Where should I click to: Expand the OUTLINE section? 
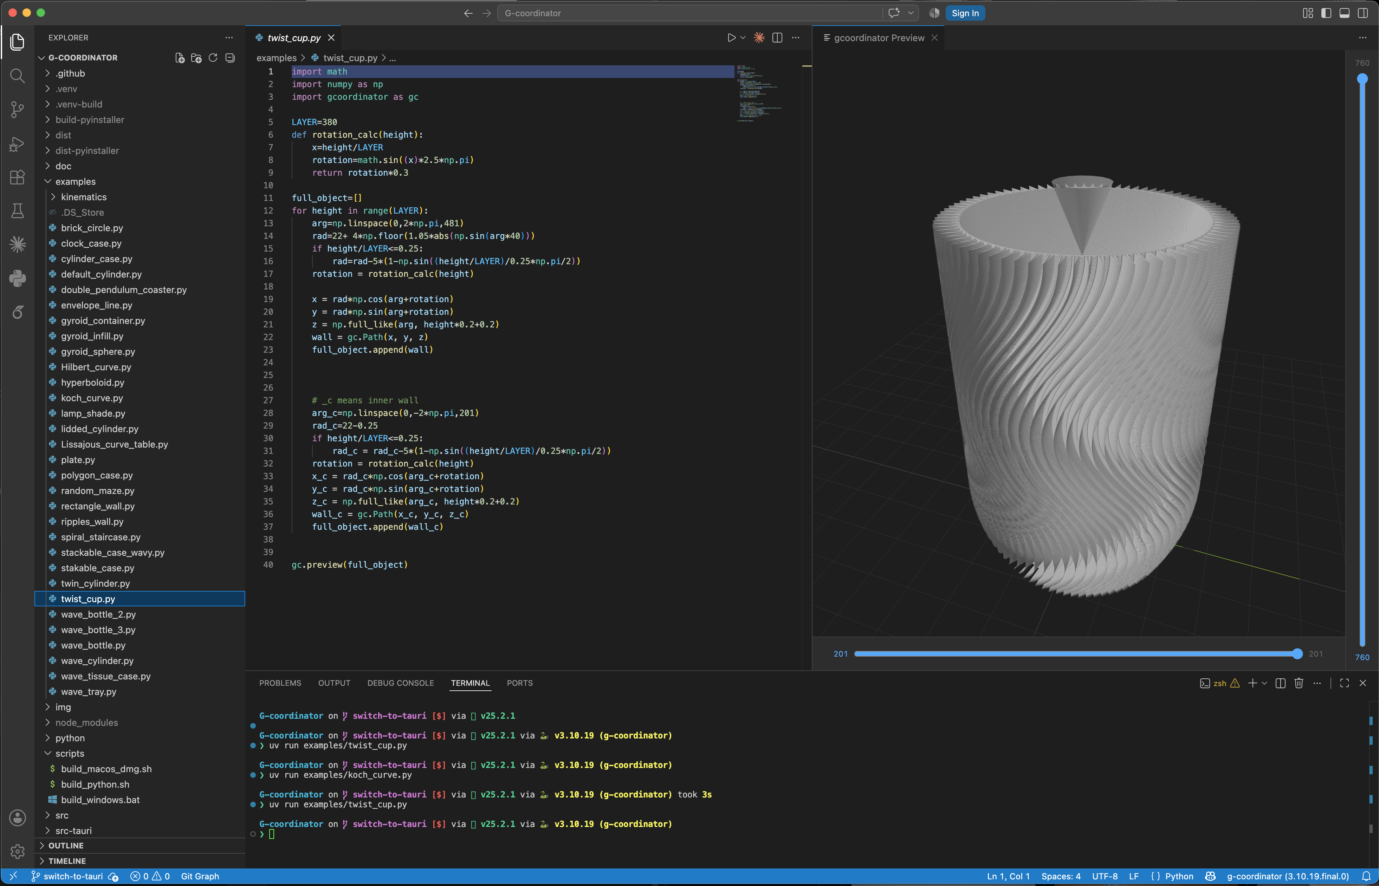click(x=66, y=845)
